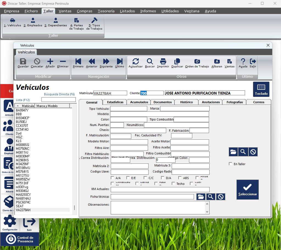Open the Ventas menu
This screenshot has height=250, width=281.
pyautogui.click(x=65, y=11)
